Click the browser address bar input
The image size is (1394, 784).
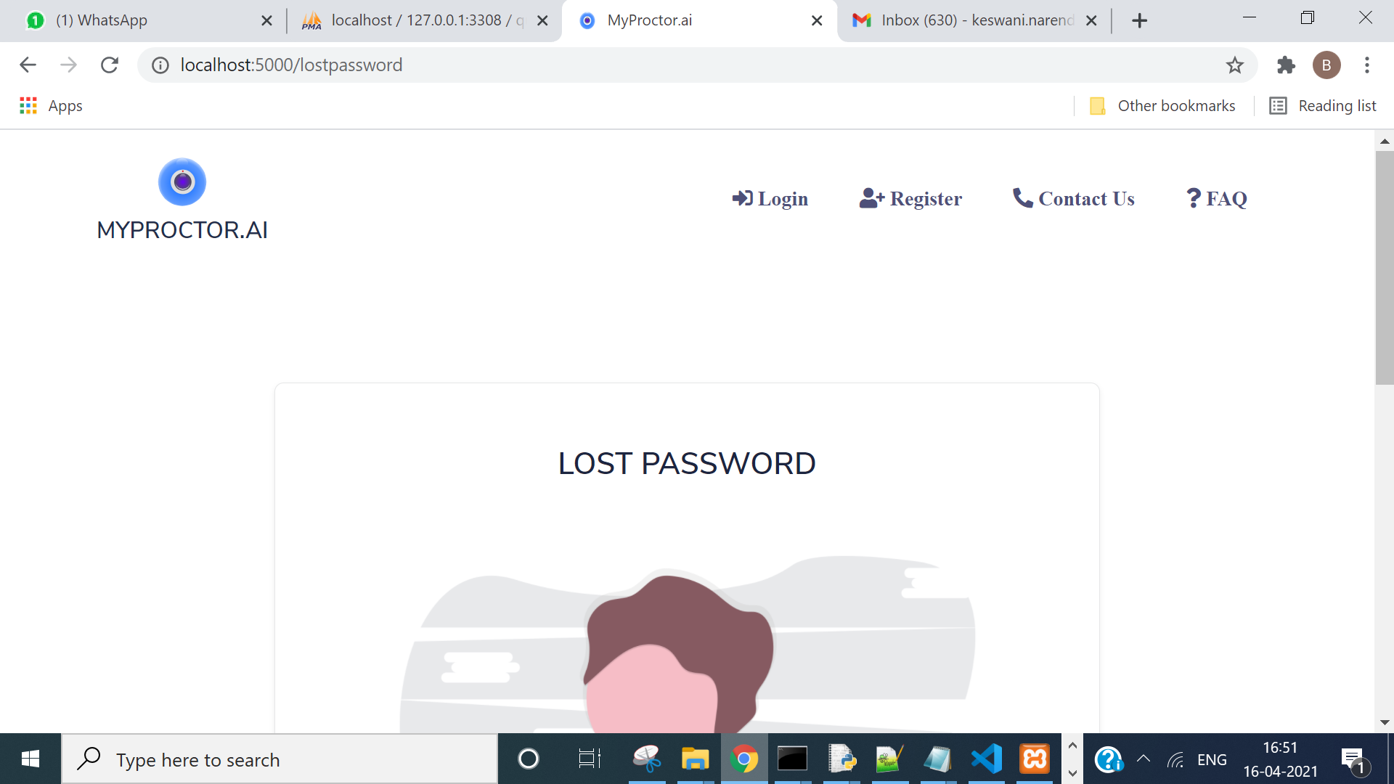[697, 64]
